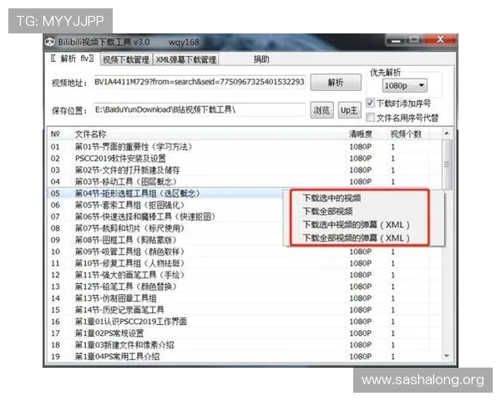Image resolution: width=501 pixels, height=401 pixels.
Task: Select row 第13节-仿制图章工具组
Action: (x=245, y=298)
